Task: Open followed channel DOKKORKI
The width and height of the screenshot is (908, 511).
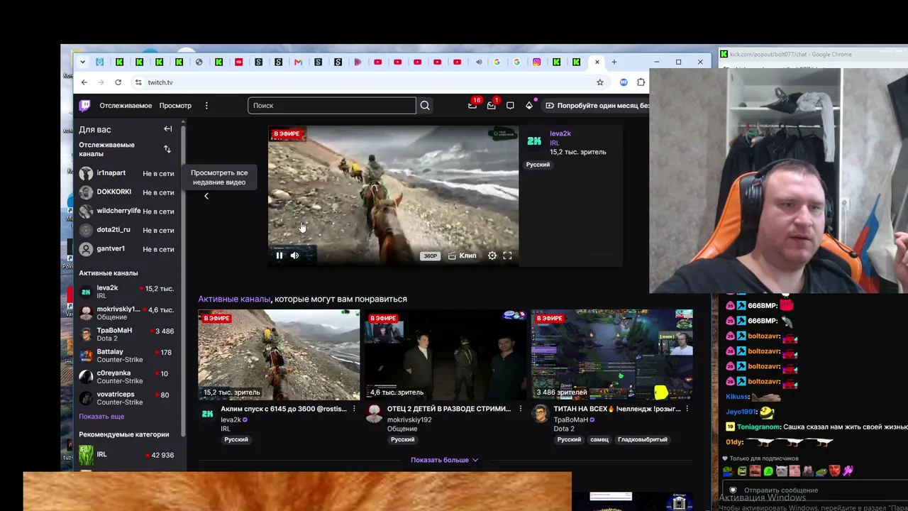Action: pos(126,192)
